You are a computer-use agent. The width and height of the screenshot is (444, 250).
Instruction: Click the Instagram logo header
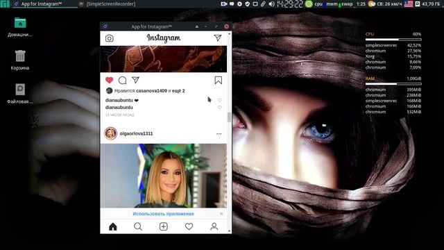164,38
